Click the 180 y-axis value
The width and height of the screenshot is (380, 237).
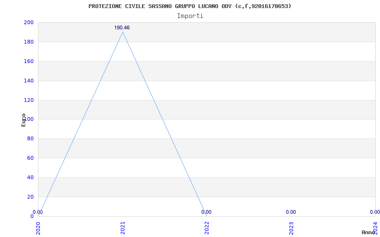click(28, 42)
